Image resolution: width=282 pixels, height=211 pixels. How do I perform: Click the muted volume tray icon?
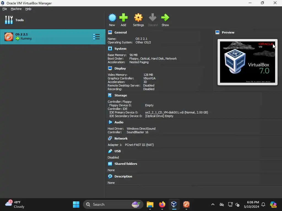[x=237, y=204]
